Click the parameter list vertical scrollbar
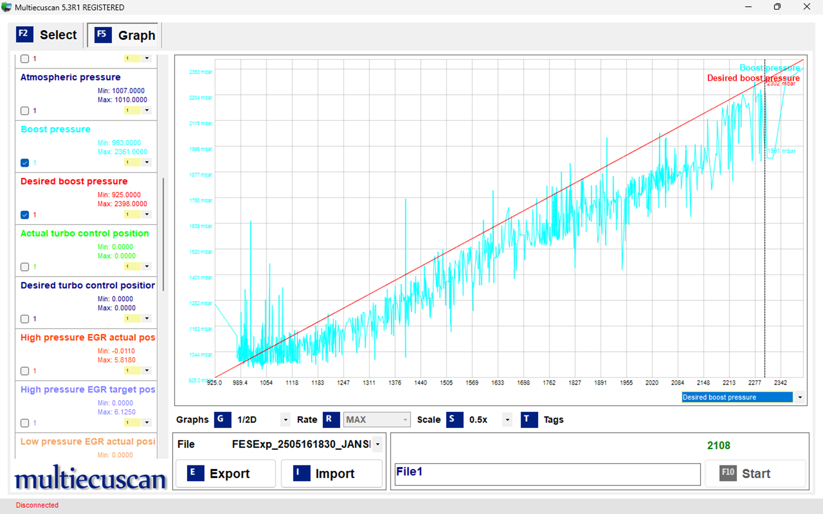 point(163,234)
